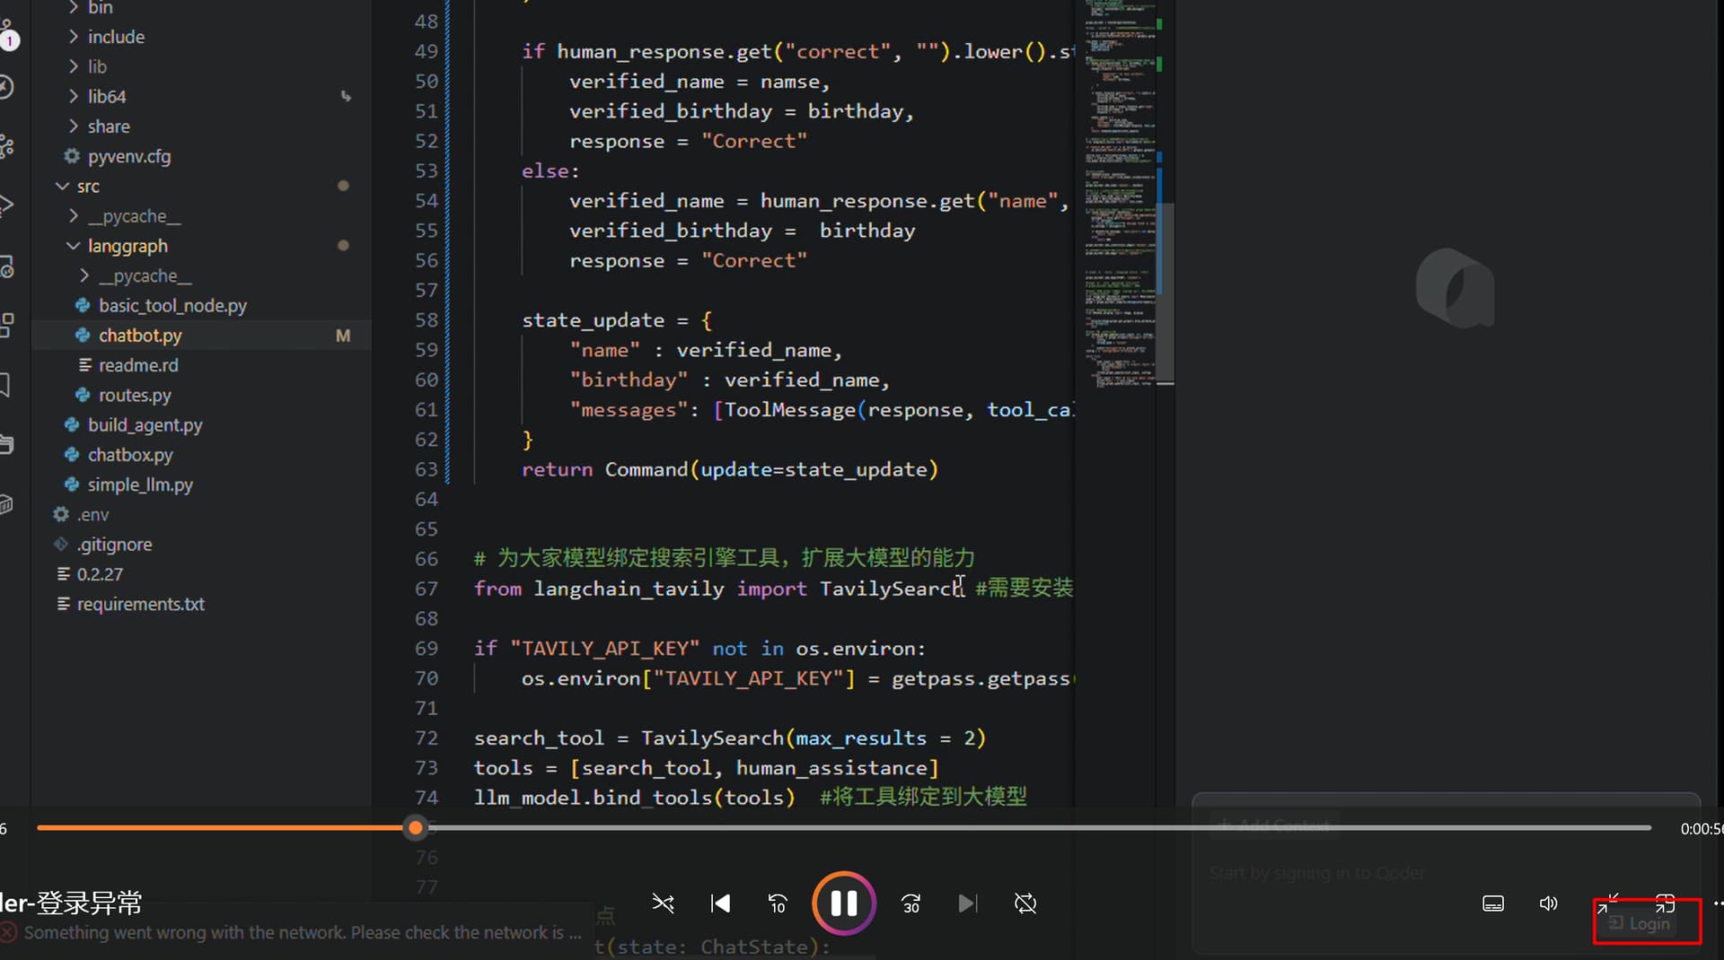Adjust volume with speaker icon
Image resolution: width=1724 pixels, height=960 pixels.
(x=1548, y=903)
